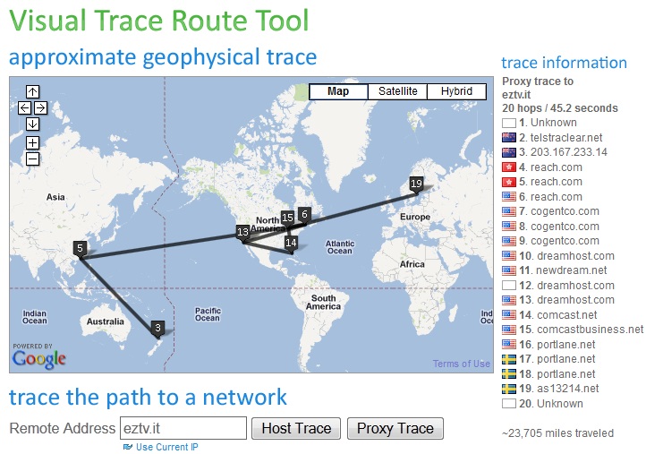Zoom in with the plus button

pos(32,142)
